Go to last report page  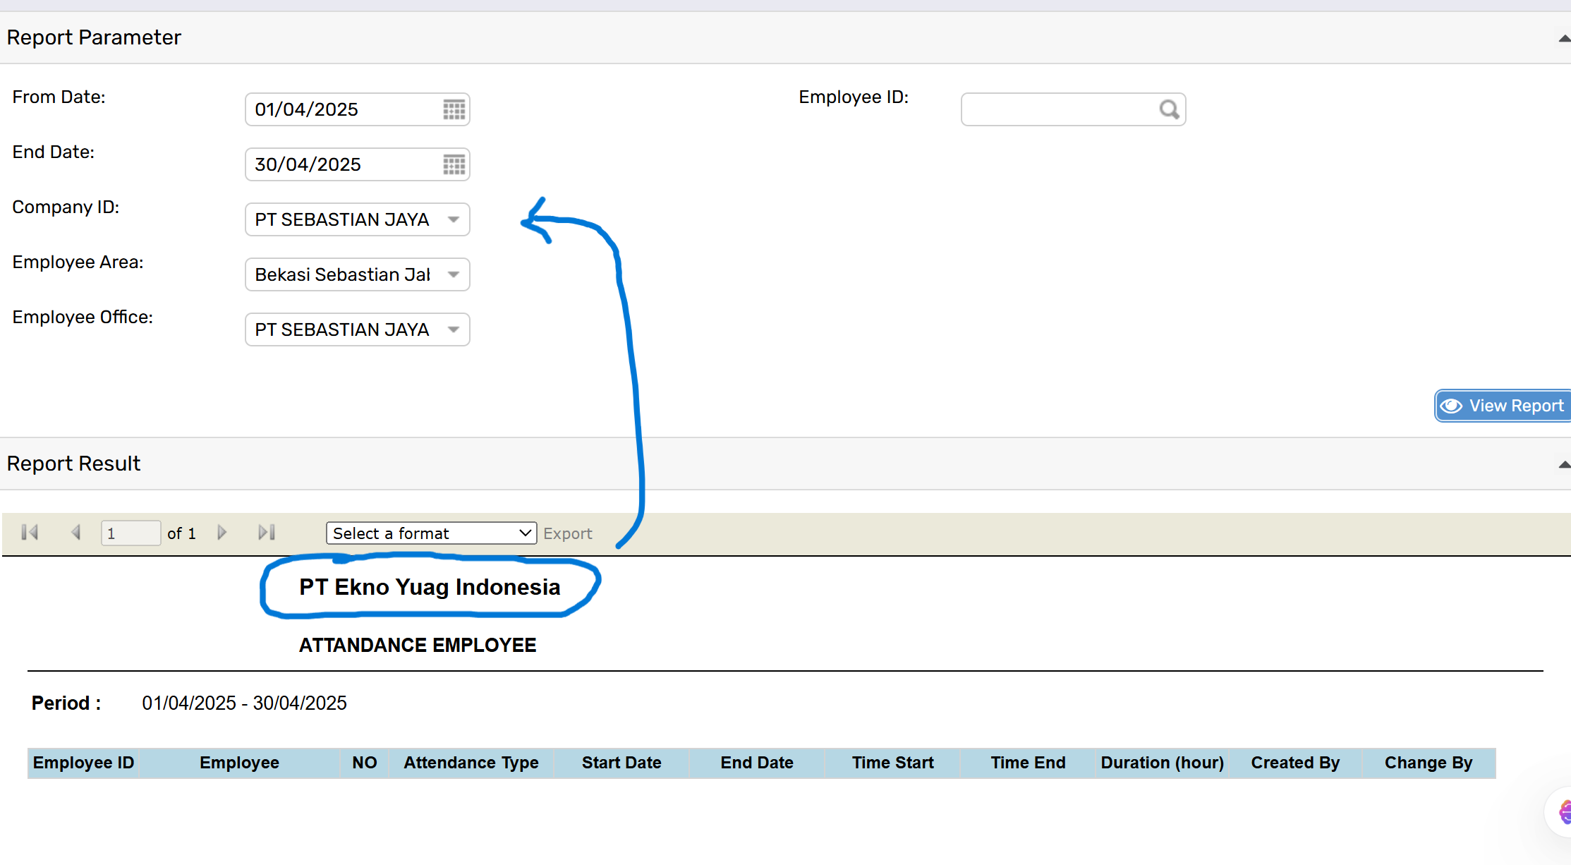click(x=267, y=533)
